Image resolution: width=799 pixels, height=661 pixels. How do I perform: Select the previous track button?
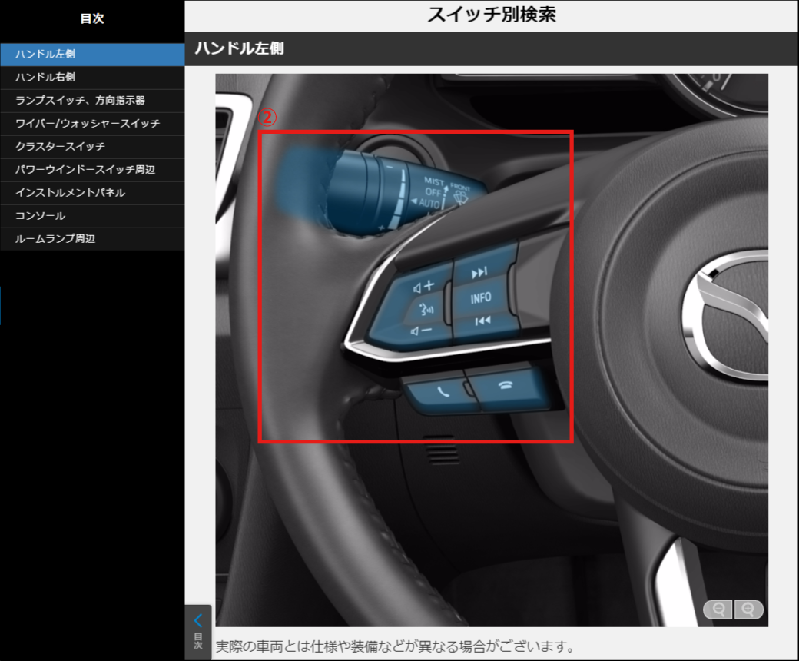pyautogui.click(x=482, y=321)
